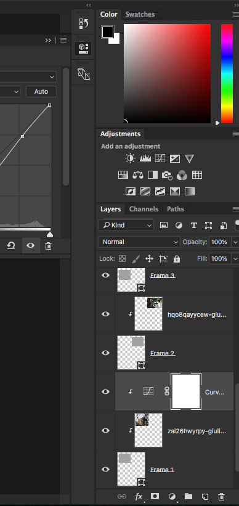Image resolution: width=239 pixels, height=506 pixels.
Task: Add a Gradient Map adjustment
Action: [190, 192]
